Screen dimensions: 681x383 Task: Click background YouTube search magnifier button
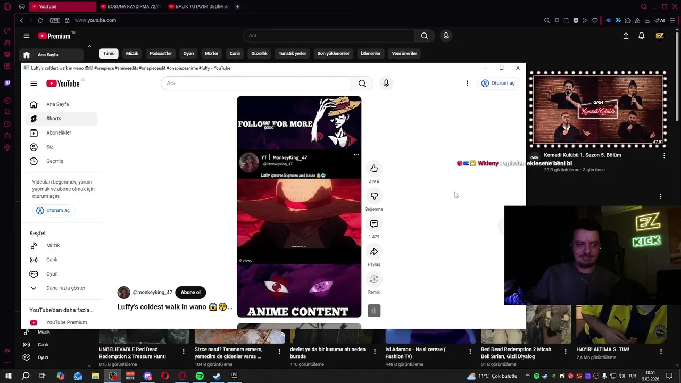pyautogui.click(x=424, y=36)
